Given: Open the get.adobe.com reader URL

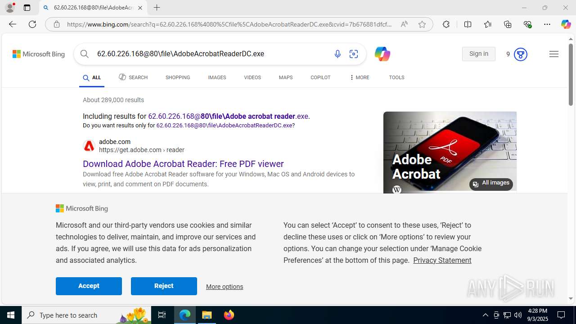Looking at the screenshot, I should pyautogui.click(x=142, y=150).
